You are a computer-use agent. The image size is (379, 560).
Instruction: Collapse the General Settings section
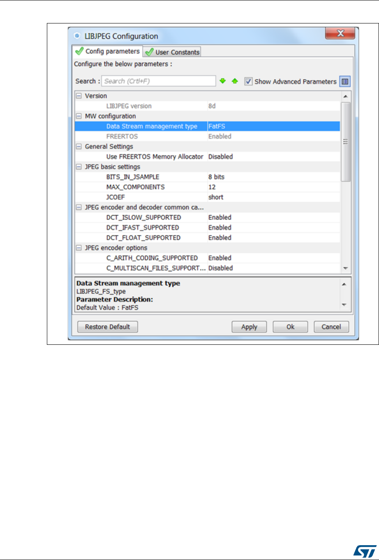coord(79,146)
